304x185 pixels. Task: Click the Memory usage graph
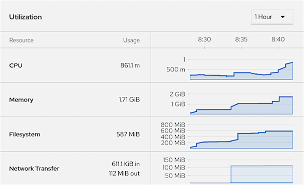[x=241, y=105]
